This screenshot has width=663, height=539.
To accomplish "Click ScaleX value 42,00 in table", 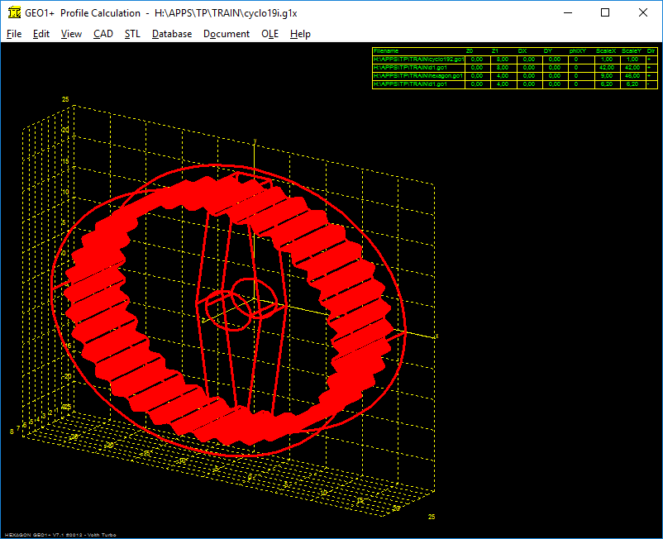I will pos(606,68).
